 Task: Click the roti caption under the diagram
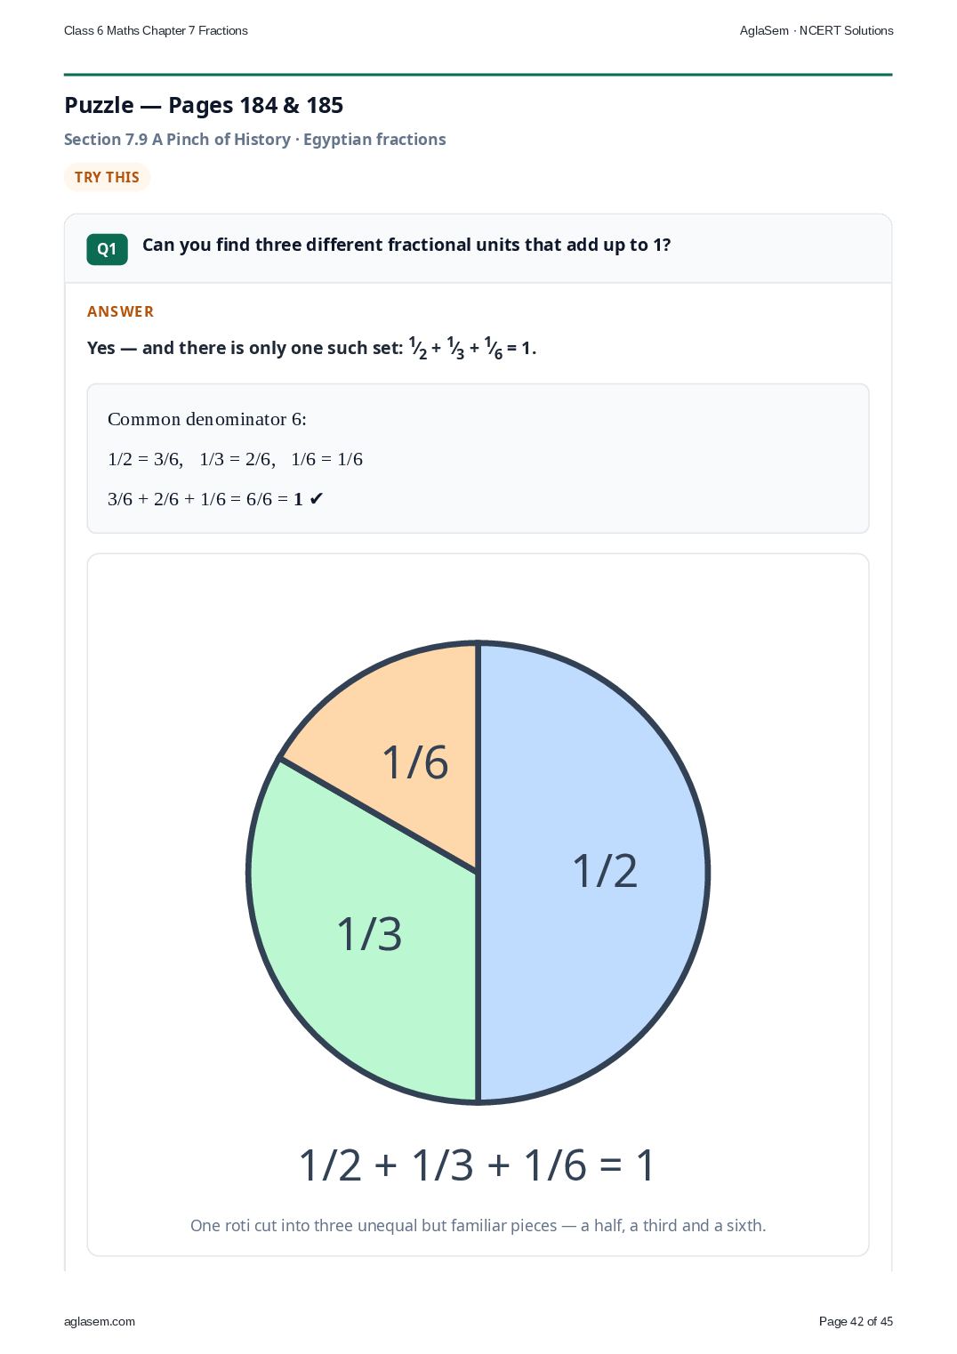pyautogui.click(x=478, y=1225)
